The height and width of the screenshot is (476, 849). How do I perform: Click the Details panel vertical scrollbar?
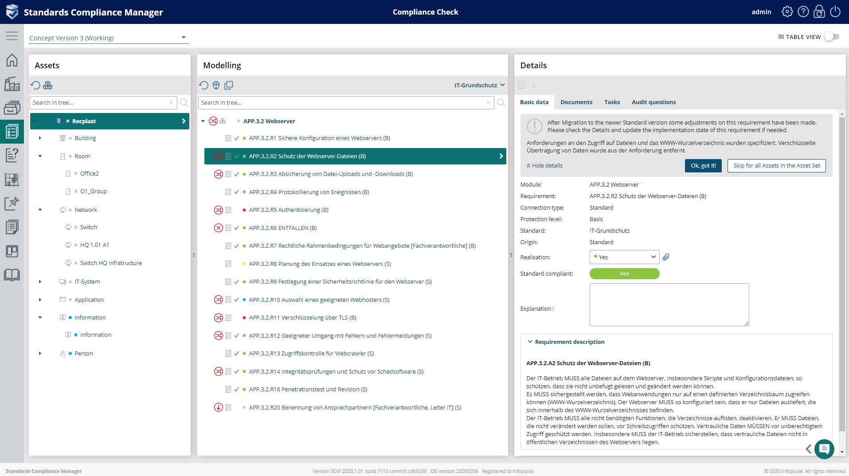coord(842,275)
